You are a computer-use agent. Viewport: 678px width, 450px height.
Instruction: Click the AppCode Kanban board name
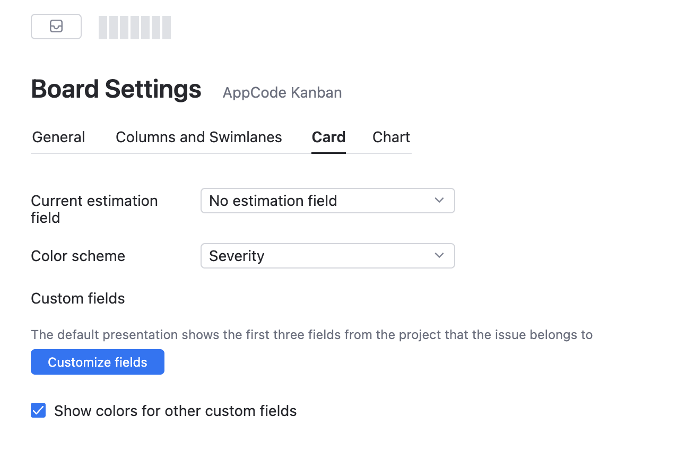(282, 92)
